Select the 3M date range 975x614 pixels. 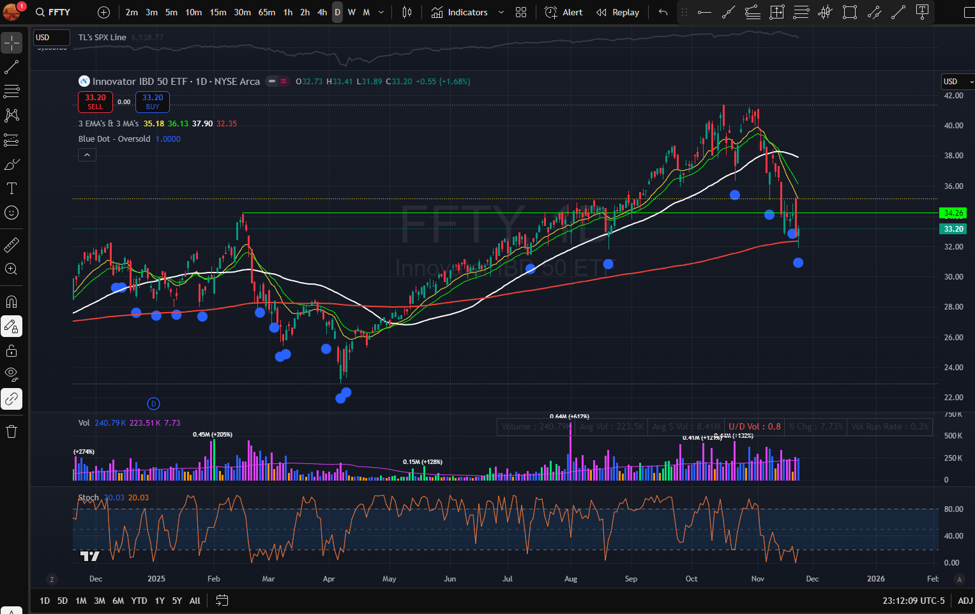(x=100, y=601)
